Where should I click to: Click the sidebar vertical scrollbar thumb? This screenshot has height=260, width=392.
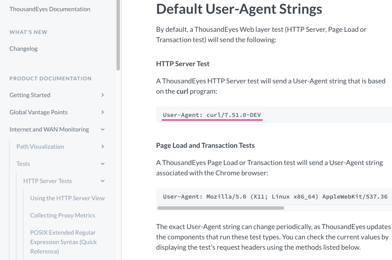coord(118,35)
